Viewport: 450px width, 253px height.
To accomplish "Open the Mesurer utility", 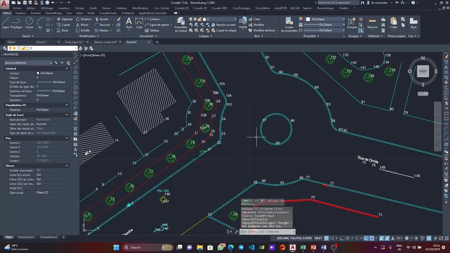I will pos(373,23).
